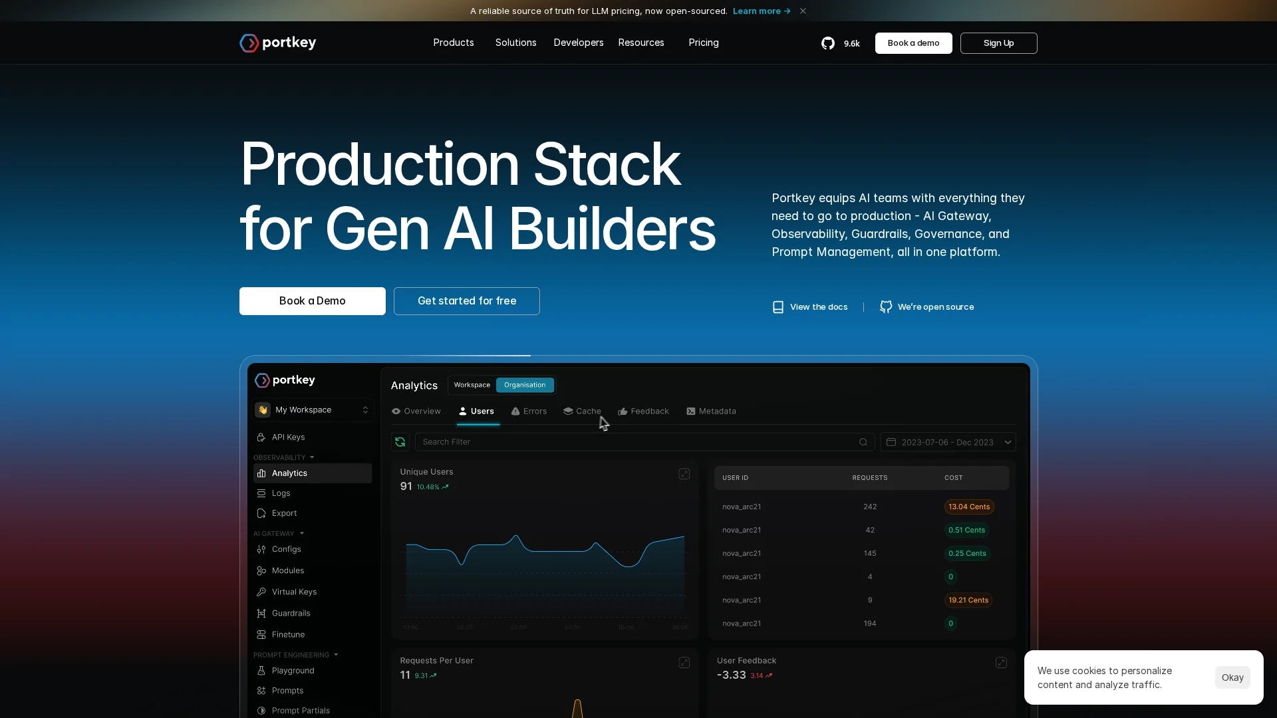Switch to the Cache analytics tab
Viewport: 1277px width, 718px height.
[x=582, y=412]
